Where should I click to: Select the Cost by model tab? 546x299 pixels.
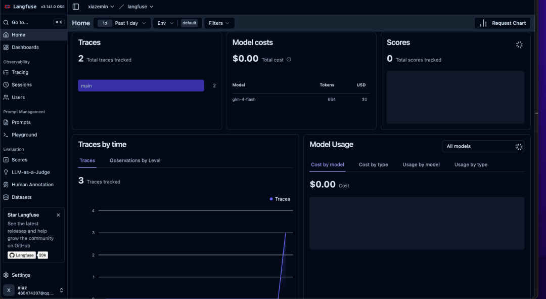click(x=327, y=164)
